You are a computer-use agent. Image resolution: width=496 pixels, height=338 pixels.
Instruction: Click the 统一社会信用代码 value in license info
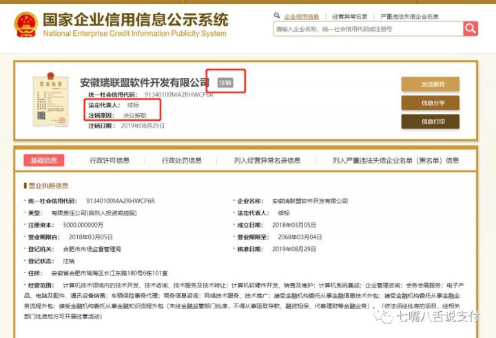(121, 201)
